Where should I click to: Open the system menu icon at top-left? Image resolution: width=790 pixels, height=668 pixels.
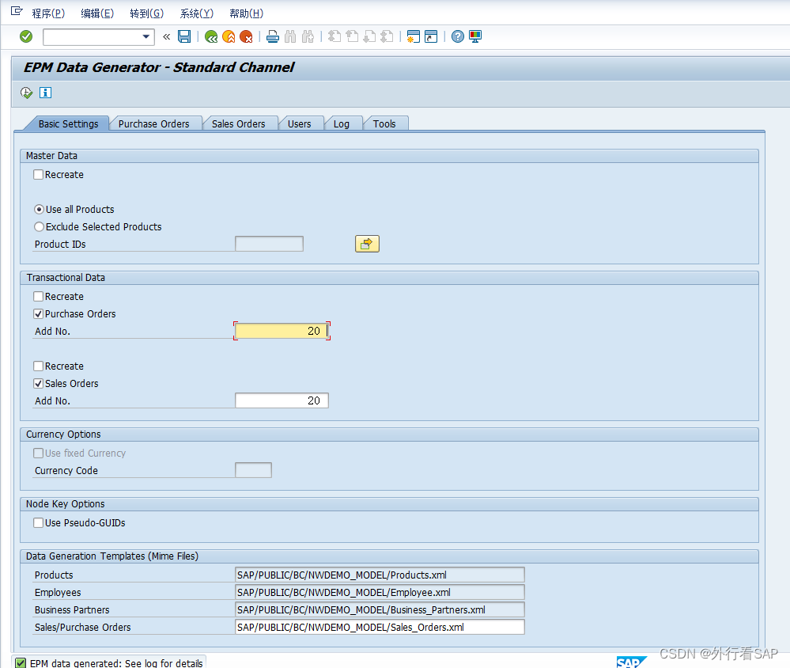coord(16,11)
